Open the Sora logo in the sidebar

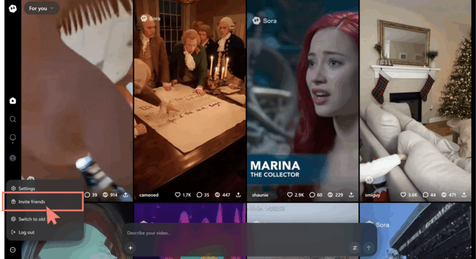click(12, 8)
